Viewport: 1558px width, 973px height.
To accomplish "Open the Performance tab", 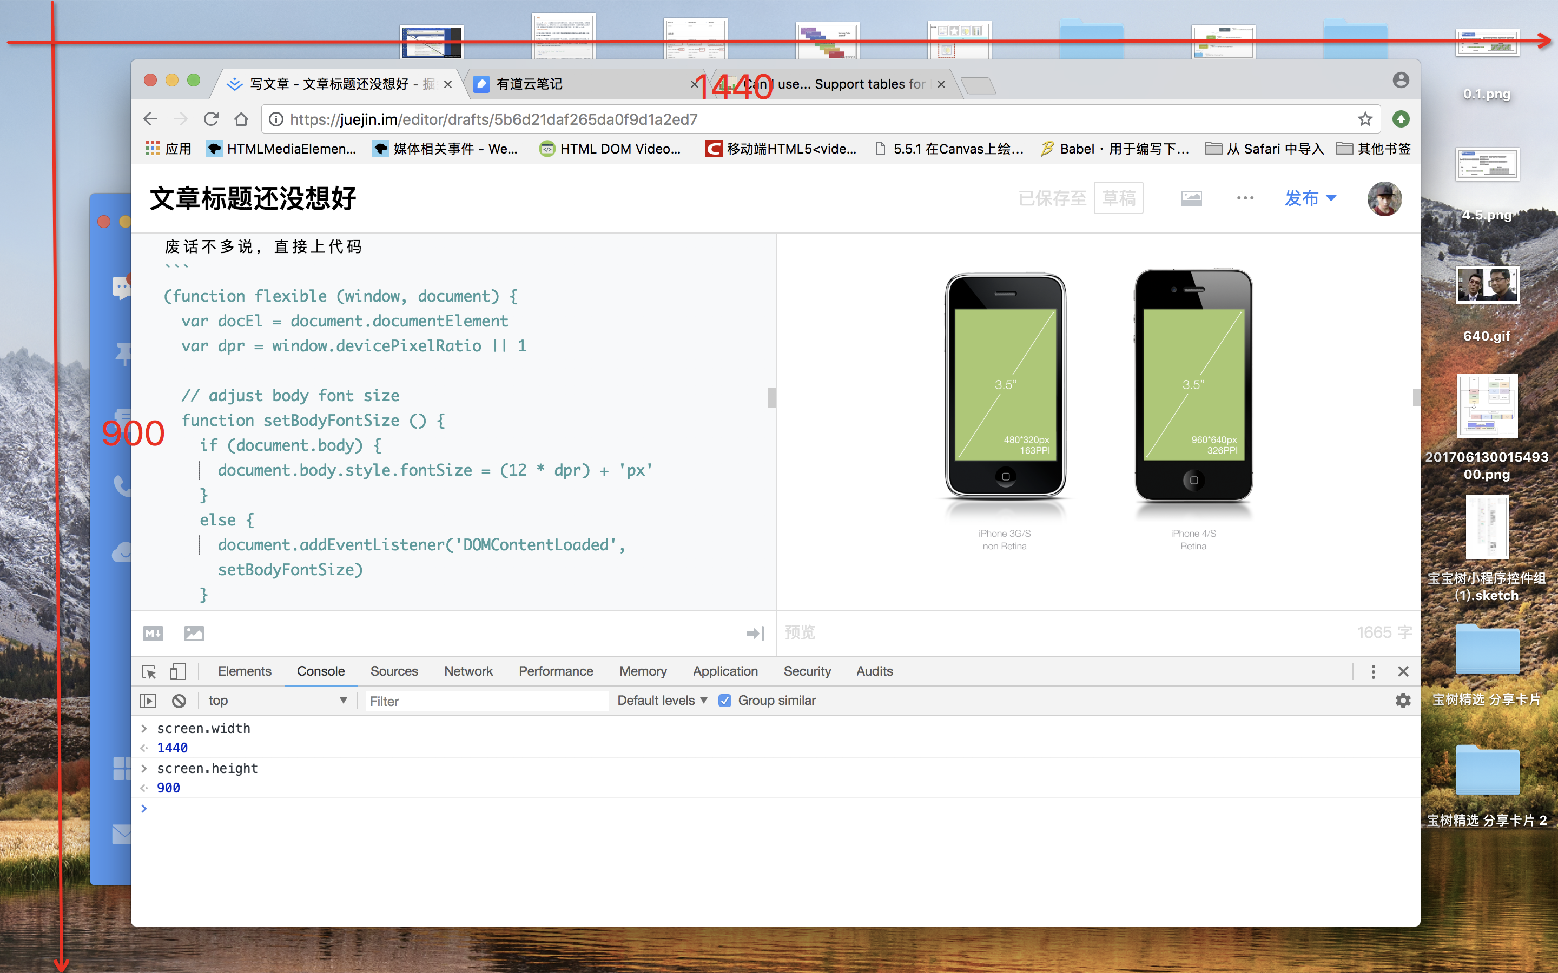I will (556, 671).
